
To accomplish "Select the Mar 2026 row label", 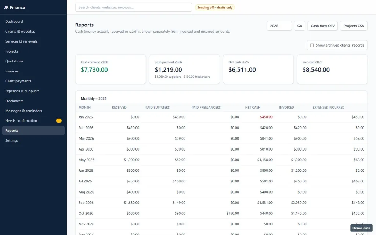I will [86, 138].
